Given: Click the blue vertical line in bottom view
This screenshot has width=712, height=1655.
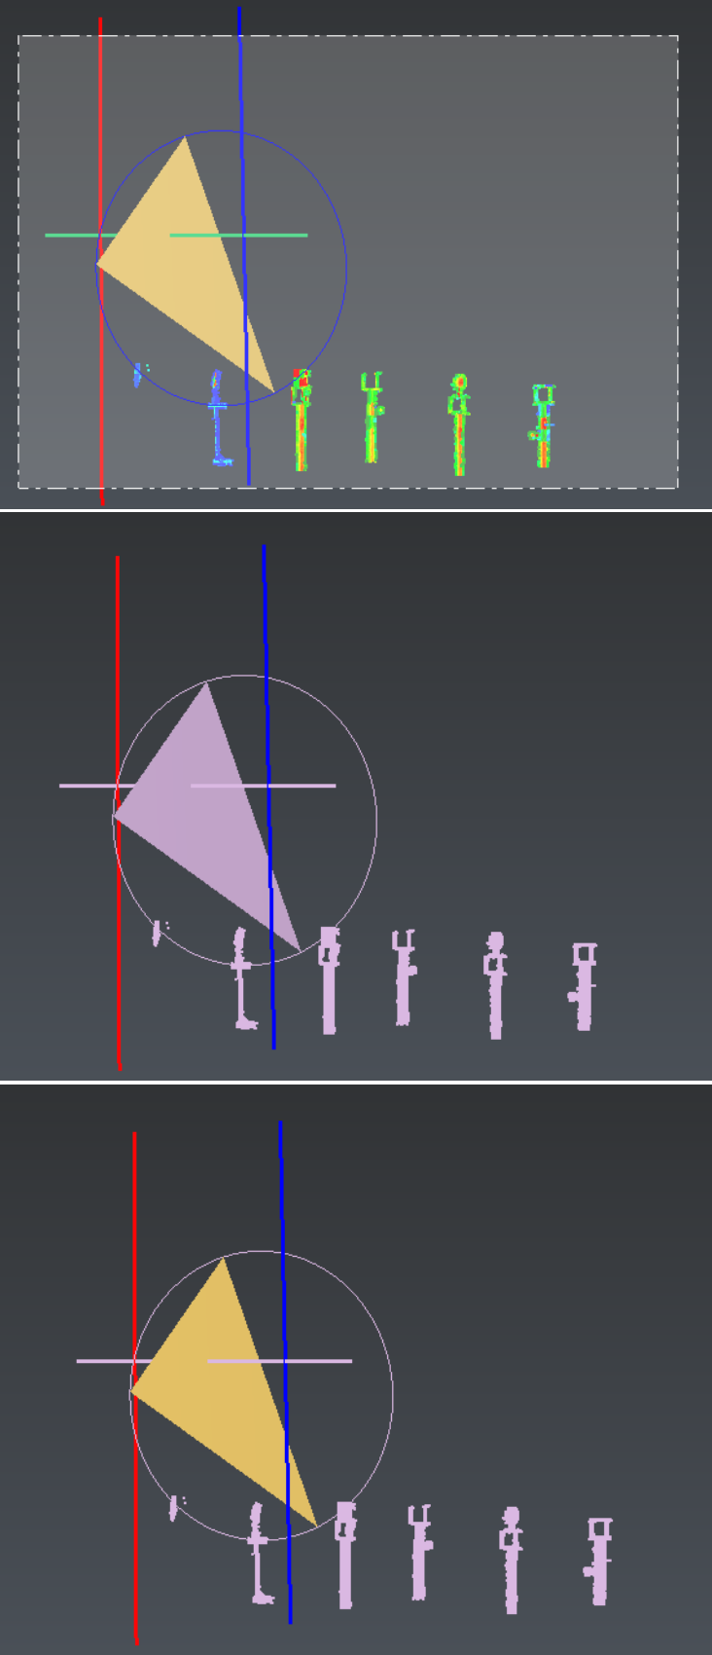Looking at the screenshot, I should tap(283, 1266).
